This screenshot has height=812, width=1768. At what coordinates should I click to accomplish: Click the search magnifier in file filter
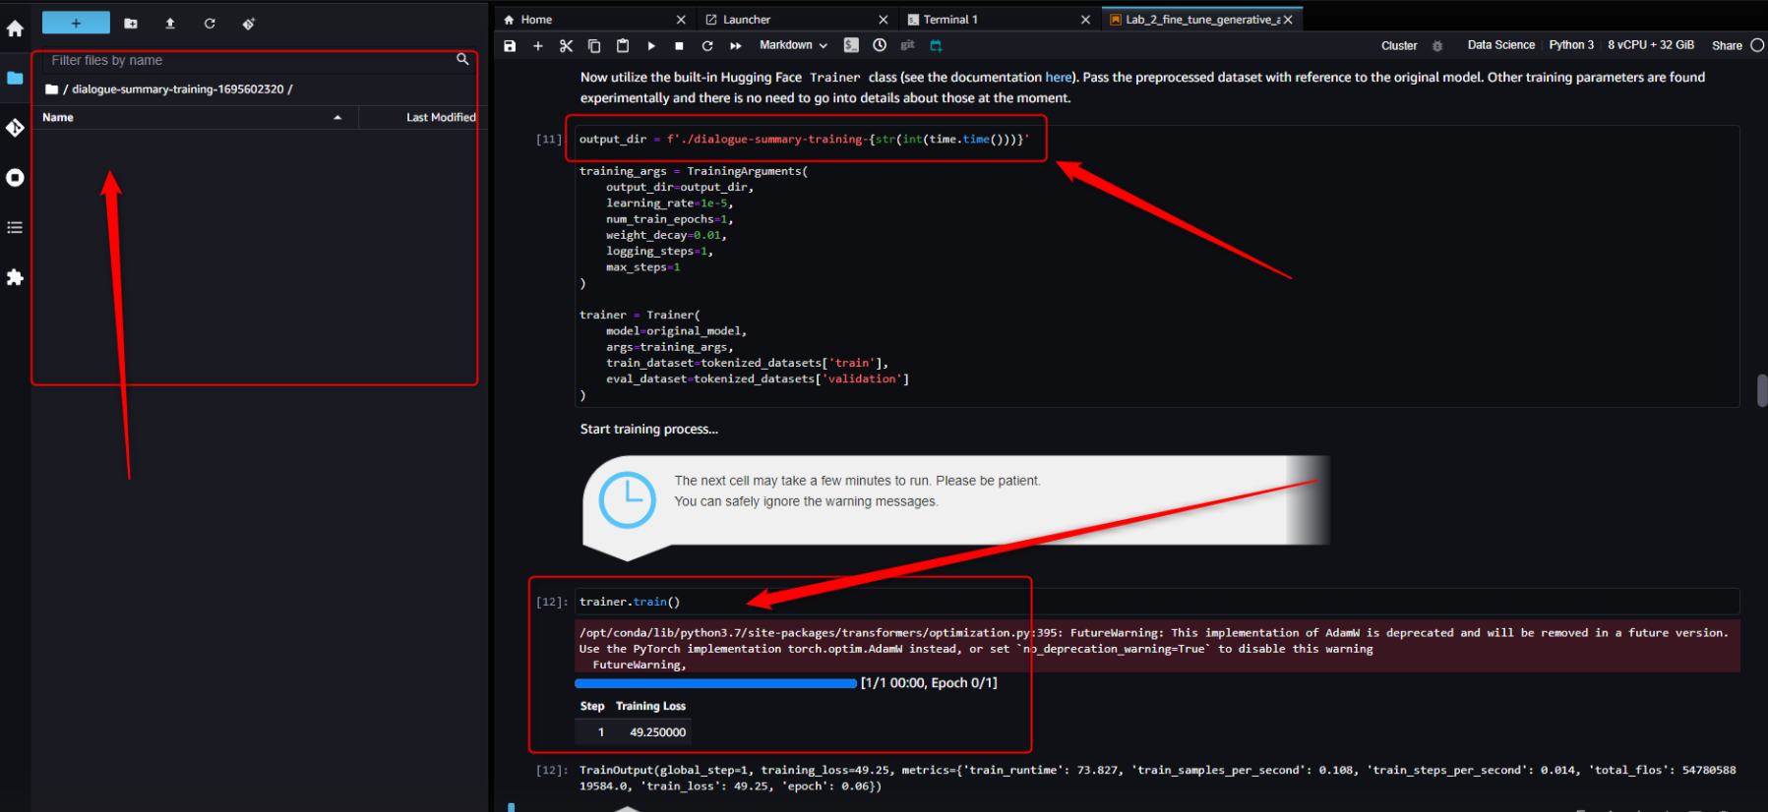(462, 59)
